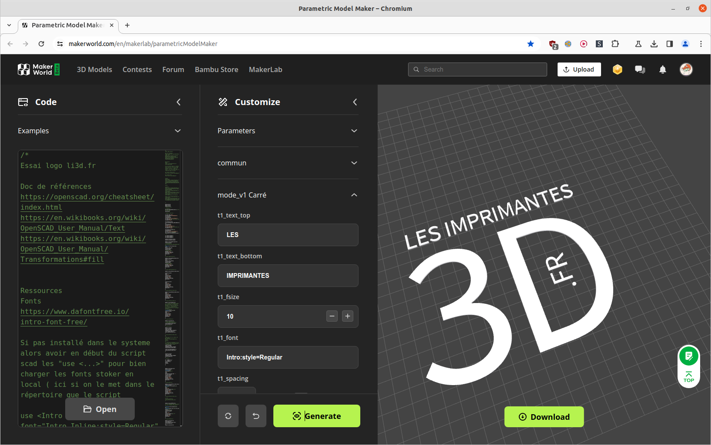Open a new browser tab
The width and height of the screenshot is (711, 445).
click(x=127, y=25)
